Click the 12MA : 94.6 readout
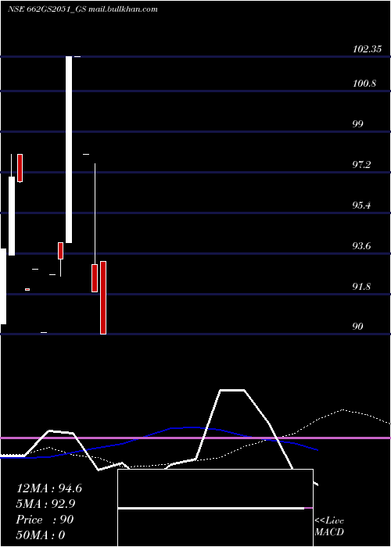 pyautogui.click(x=49, y=488)
